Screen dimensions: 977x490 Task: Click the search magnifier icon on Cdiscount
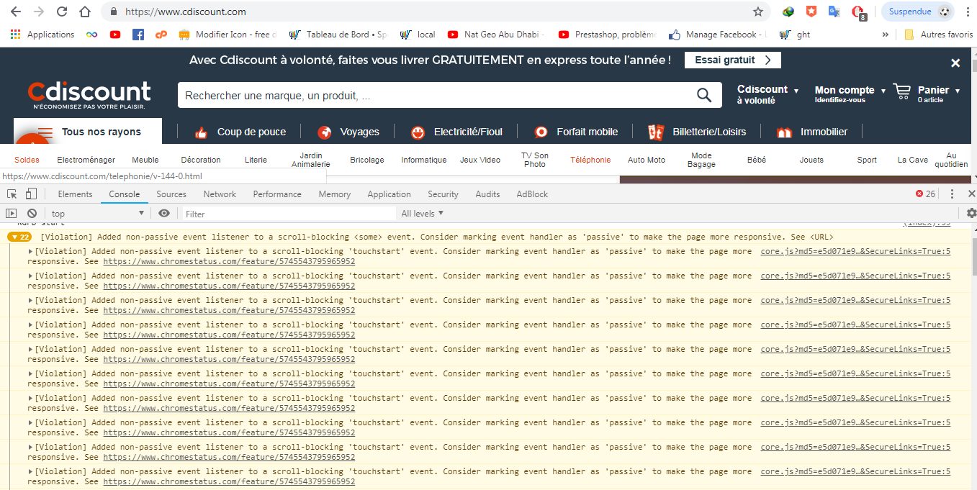tap(703, 95)
